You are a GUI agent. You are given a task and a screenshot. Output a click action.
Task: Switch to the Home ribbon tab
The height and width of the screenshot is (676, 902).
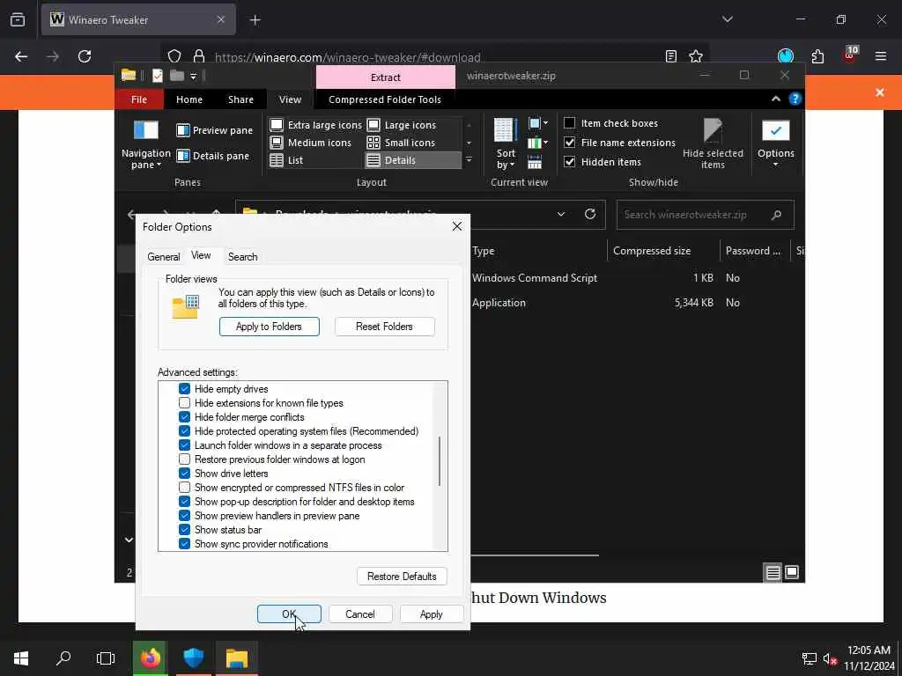pyautogui.click(x=189, y=99)
